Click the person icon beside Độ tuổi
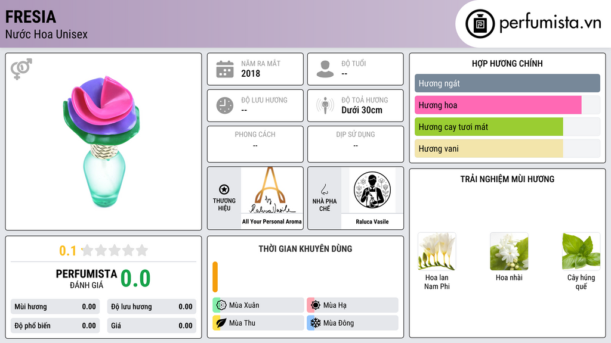The height and width of the screenshot is (343, 611). (325, 69)
